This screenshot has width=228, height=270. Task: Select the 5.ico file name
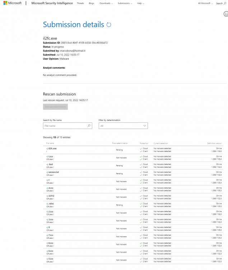pyautogui.click(x=51, y=258)
